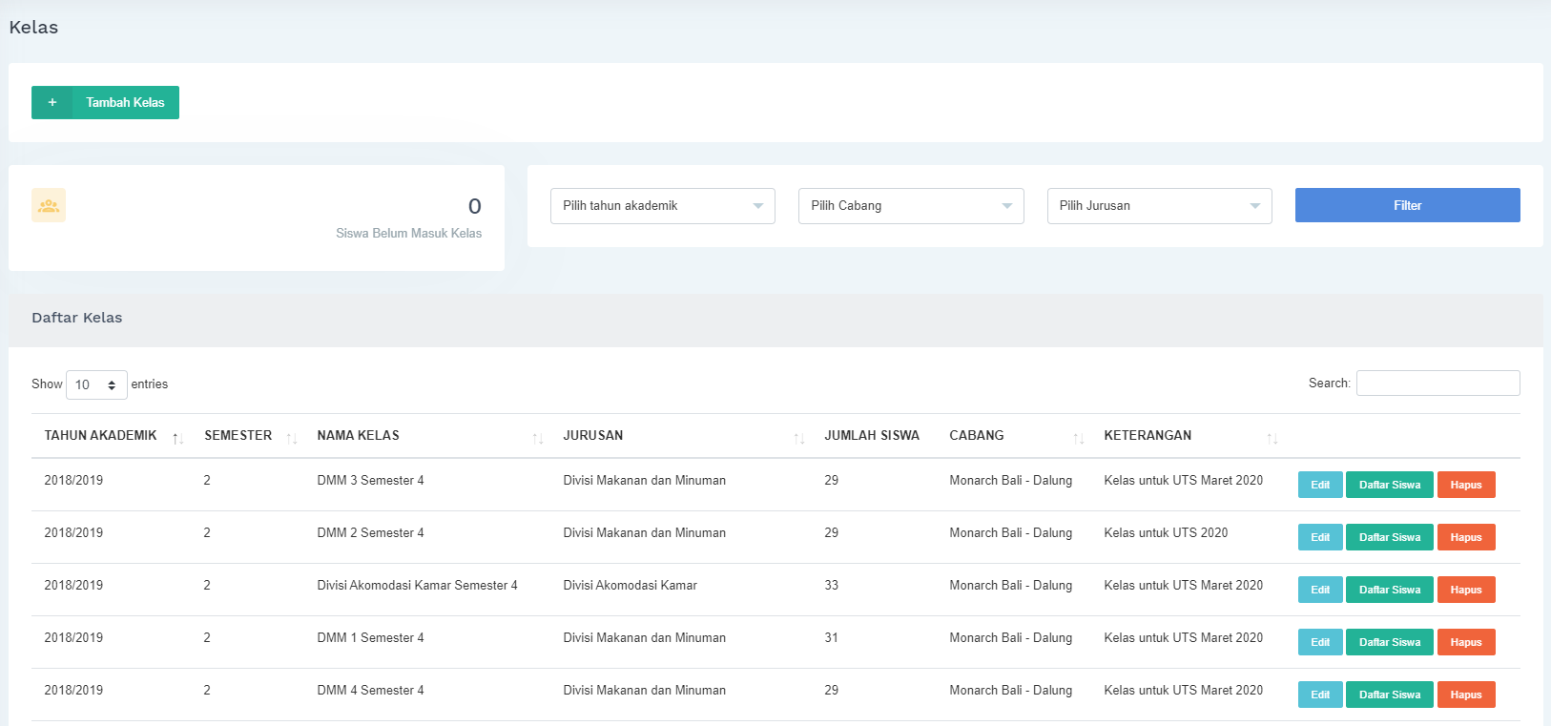Screen dimensions: 1551x726
Task: Focus the Search input field
Action: pyautogui.click(x=1437, y=383)
